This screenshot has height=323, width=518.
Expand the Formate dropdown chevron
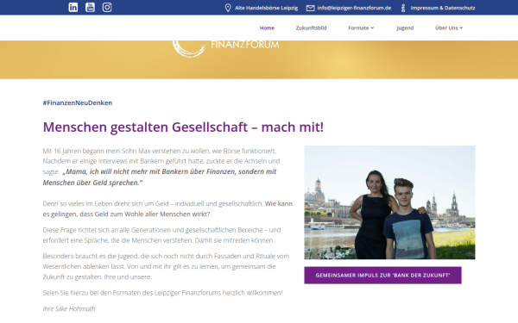click(x=372, y=28)
